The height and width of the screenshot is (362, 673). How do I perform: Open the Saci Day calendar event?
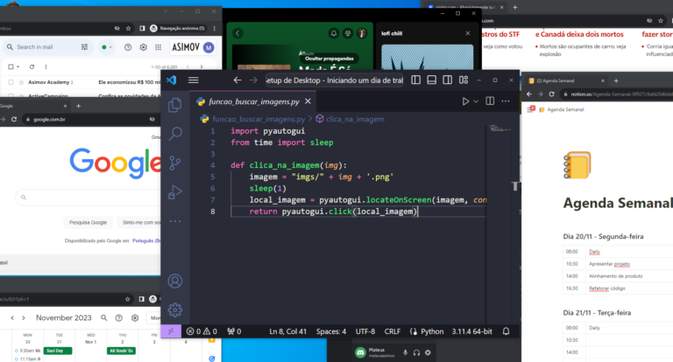coord(58,351)
